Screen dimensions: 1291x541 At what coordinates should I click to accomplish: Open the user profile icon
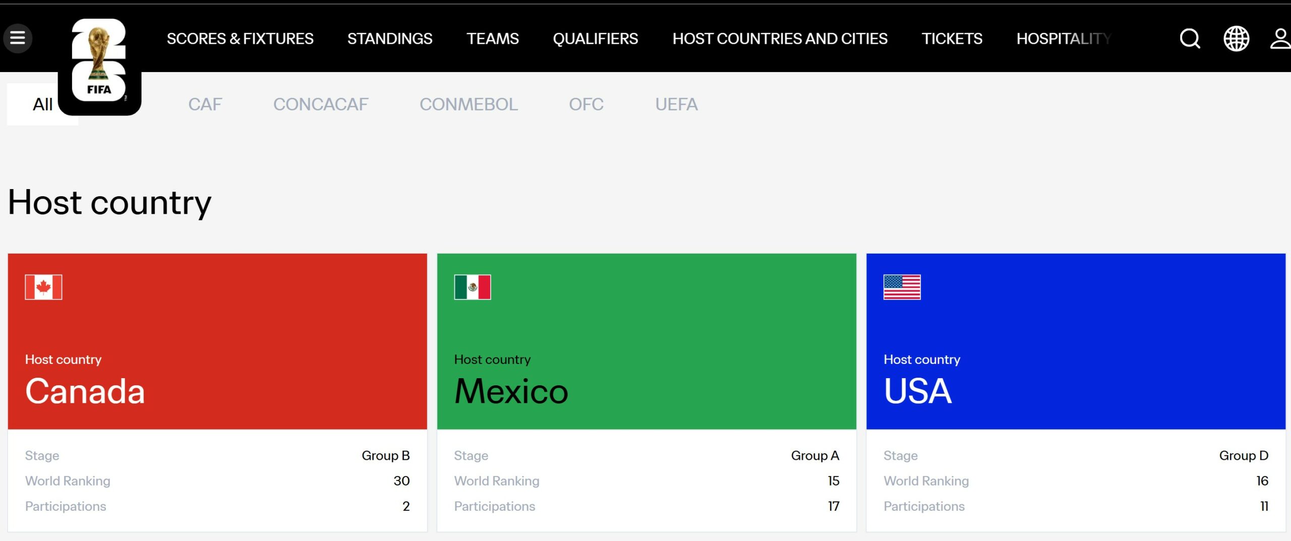pos(1279,38)
